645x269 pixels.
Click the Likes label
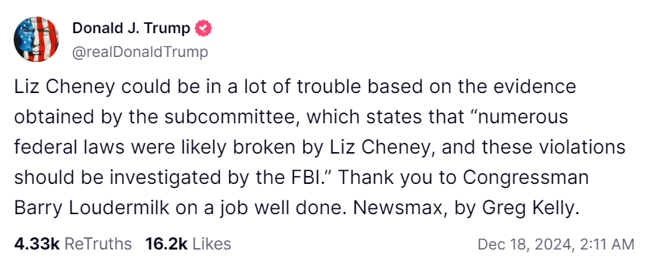point(212,244)
